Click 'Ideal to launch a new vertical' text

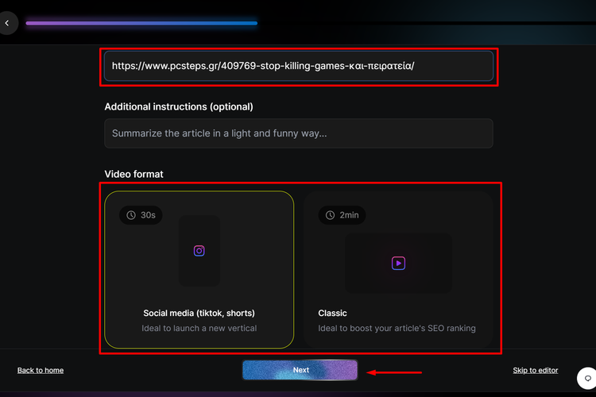coord(199,328)
